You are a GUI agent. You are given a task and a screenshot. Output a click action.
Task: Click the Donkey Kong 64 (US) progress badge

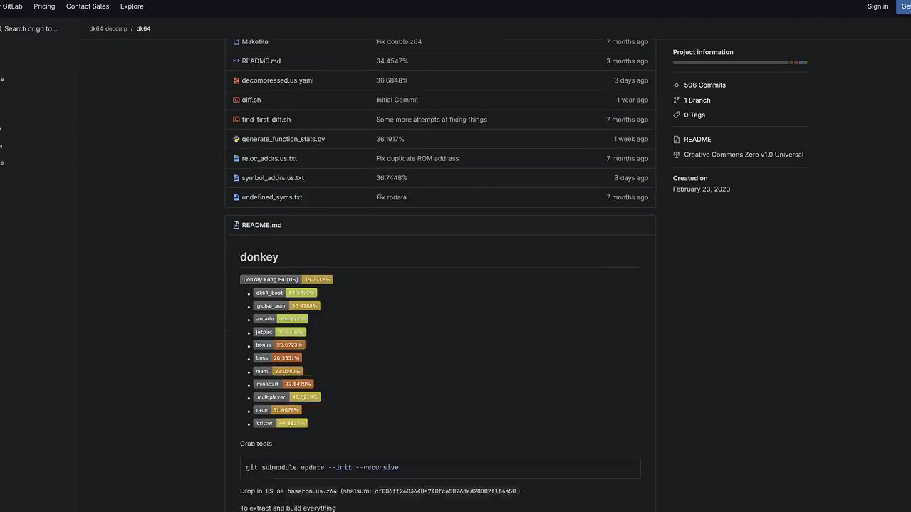pos(286,279)
